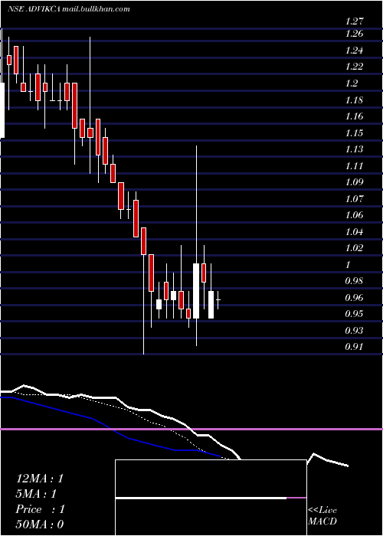Select the 1.26 price axis label
The image size is (383, 536).
355,34
